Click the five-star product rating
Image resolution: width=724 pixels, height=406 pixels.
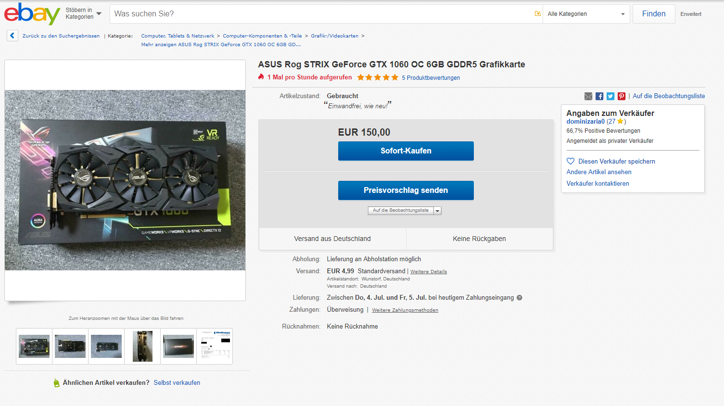coord(378,77)
